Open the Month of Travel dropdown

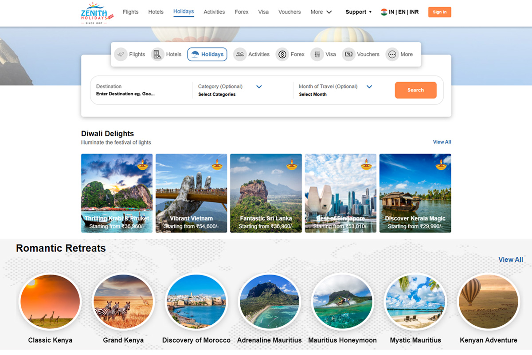coord(369,87)
